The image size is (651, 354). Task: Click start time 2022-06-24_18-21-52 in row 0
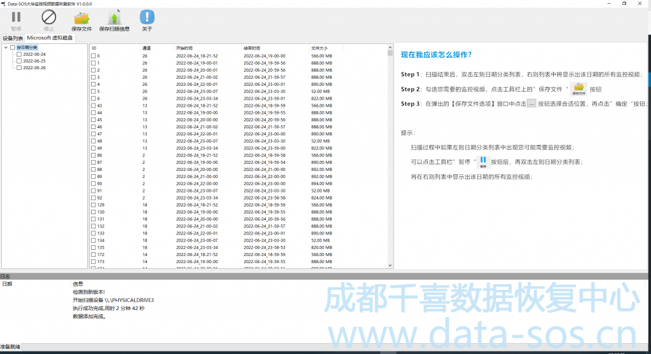197,56
